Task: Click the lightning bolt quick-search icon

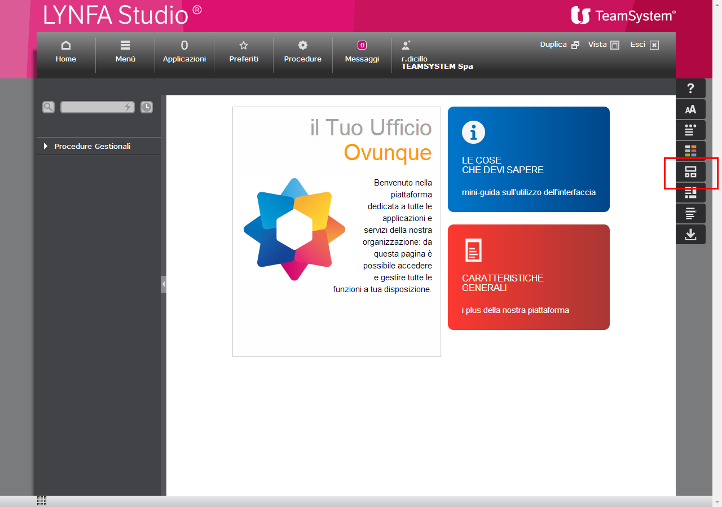Action: click(127, 107)
